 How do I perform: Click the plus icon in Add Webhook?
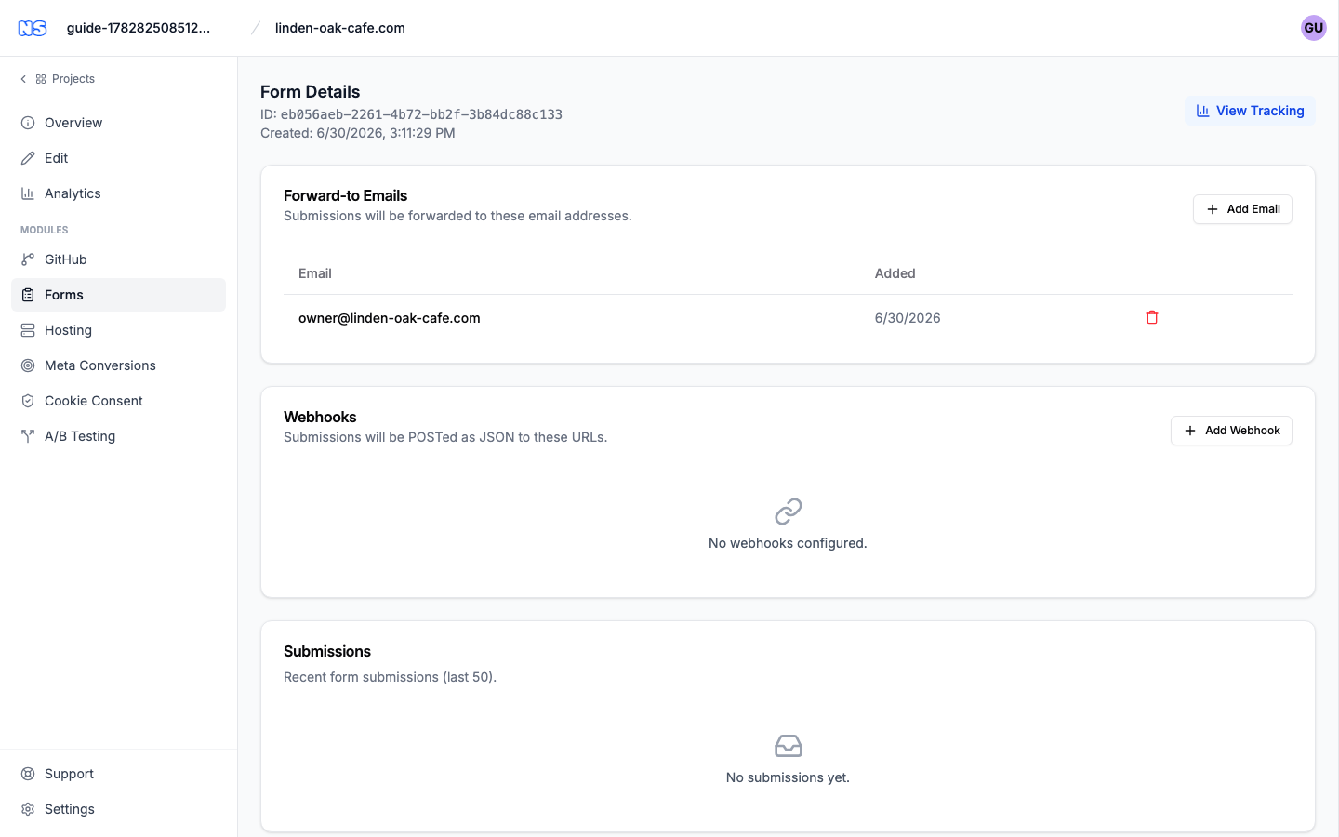(x=1190, y=431)
